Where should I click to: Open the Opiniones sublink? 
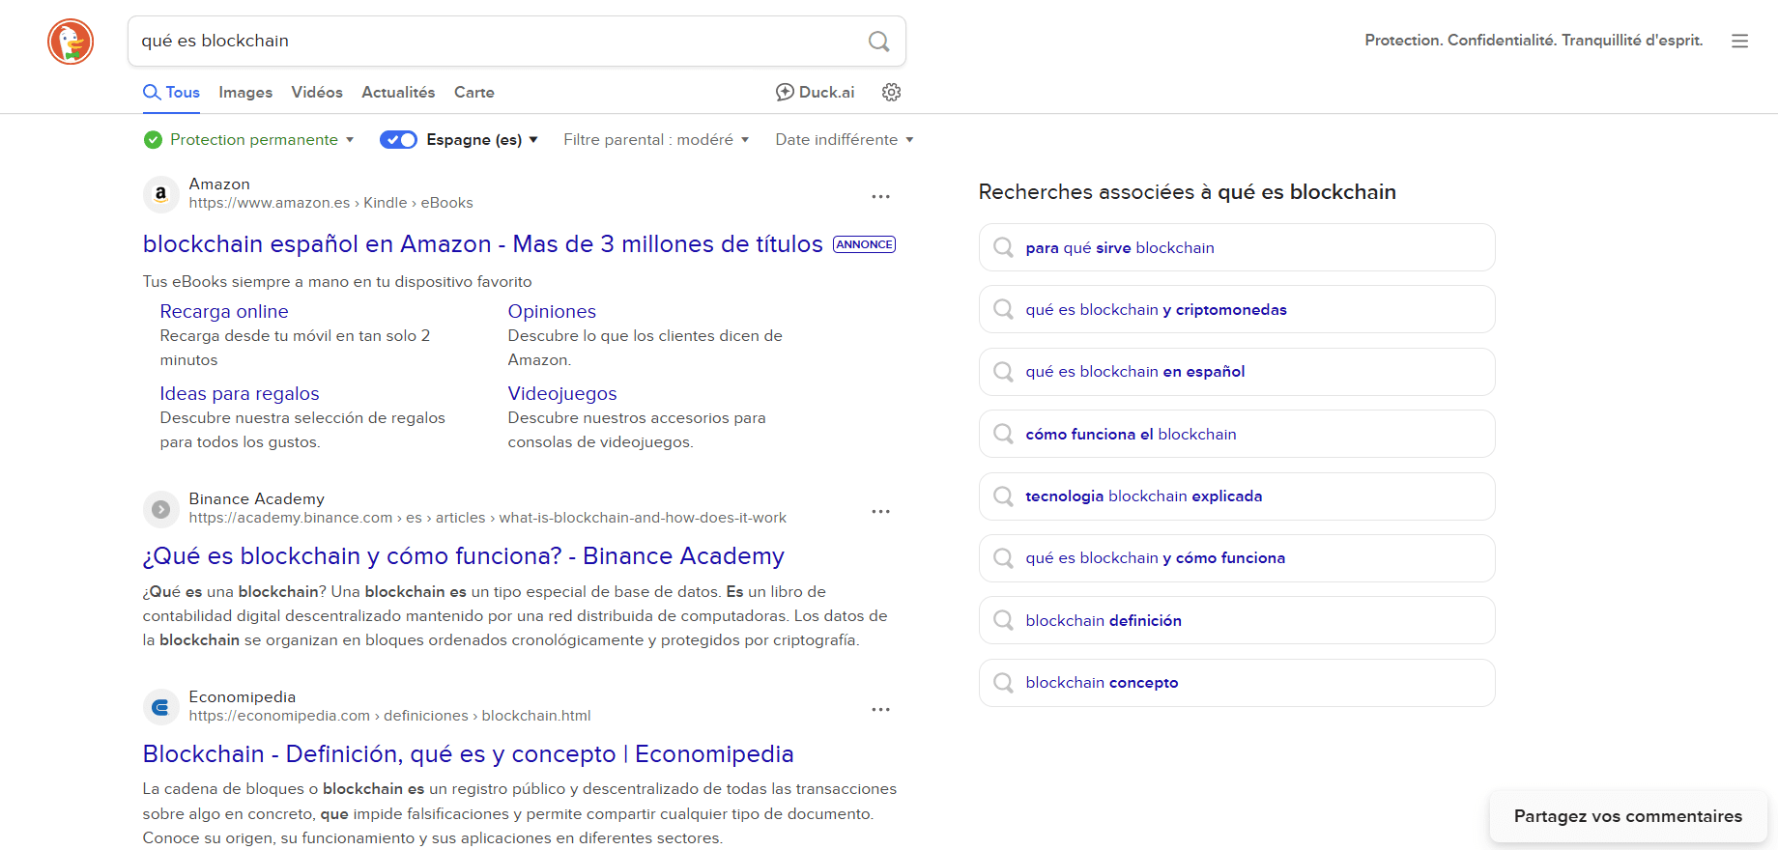pyautogui.click(x=552, y=311)
